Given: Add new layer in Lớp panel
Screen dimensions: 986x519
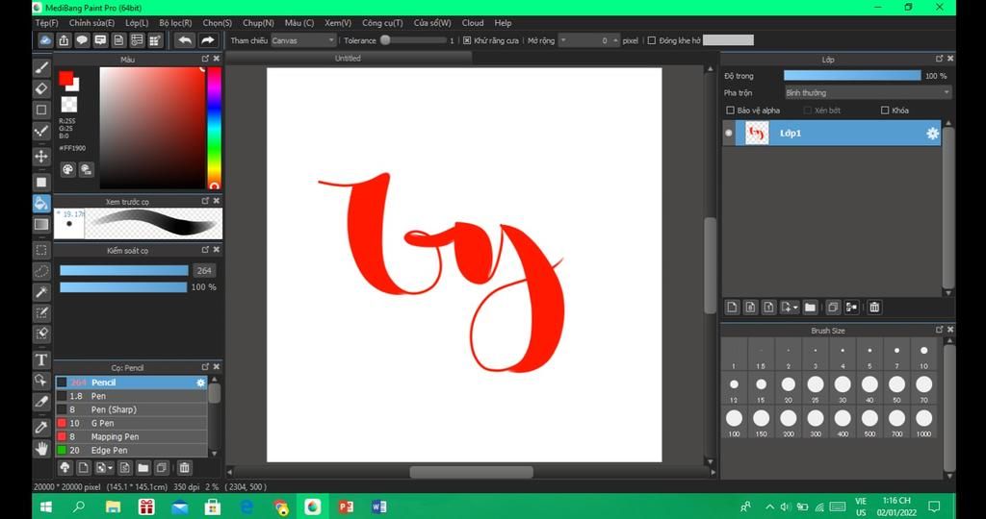Looking at the screenshot, I should [x=732, y=308].
